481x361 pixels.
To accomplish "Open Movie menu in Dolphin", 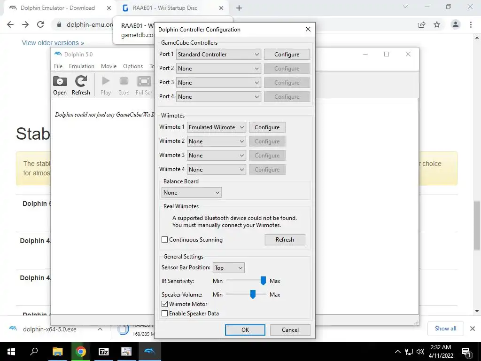I will click(x=109, y=66).
